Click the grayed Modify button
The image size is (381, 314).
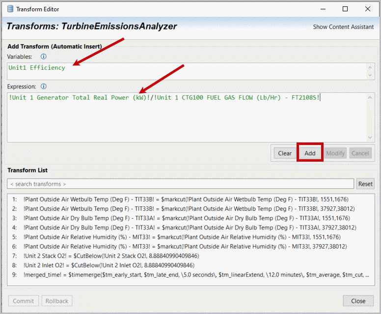(335, 153)
